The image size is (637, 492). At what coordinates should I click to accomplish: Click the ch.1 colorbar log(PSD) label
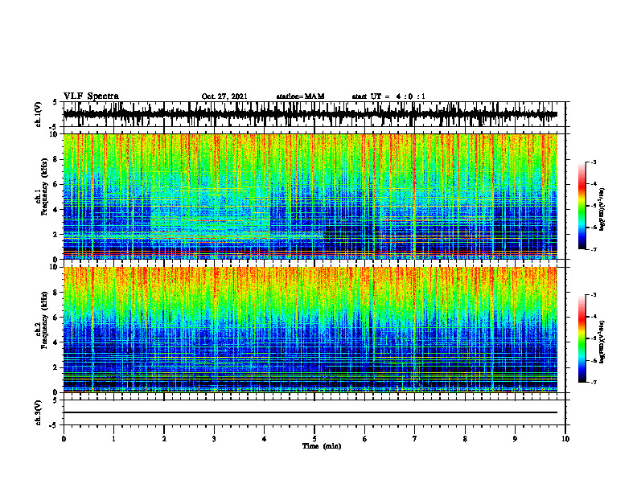[x=602, y=210]
